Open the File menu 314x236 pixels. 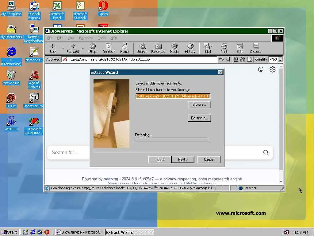click(50, 38)
